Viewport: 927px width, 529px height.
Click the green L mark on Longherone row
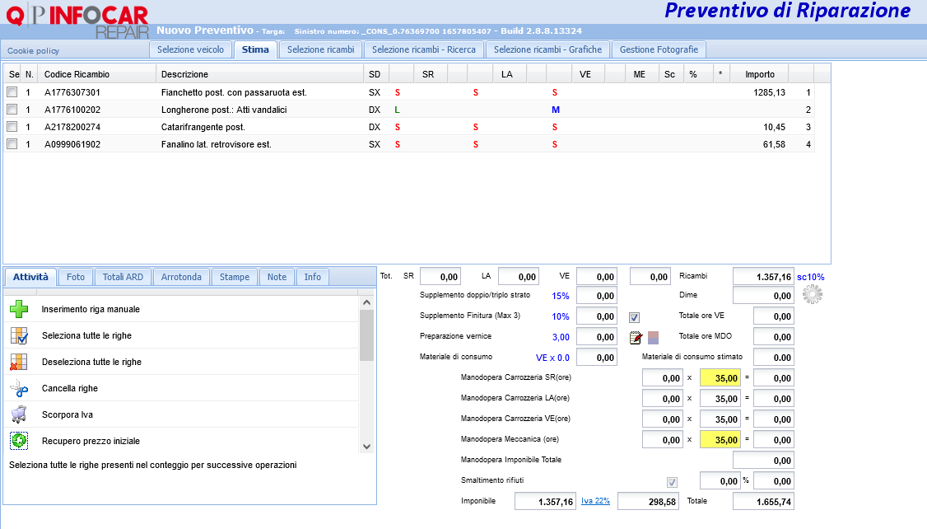point(398,110)
